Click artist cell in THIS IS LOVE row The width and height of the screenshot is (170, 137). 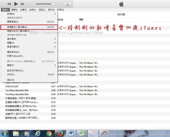pos(67,87)
